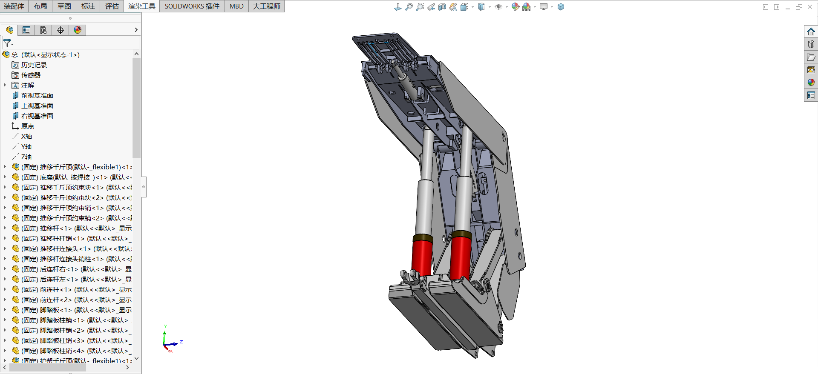Open FeatureManager design tree tab

(x=9, y=30)
